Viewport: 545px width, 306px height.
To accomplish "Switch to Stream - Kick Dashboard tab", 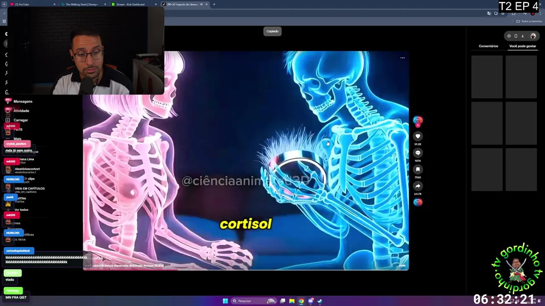I will click(x=134, y=4).
